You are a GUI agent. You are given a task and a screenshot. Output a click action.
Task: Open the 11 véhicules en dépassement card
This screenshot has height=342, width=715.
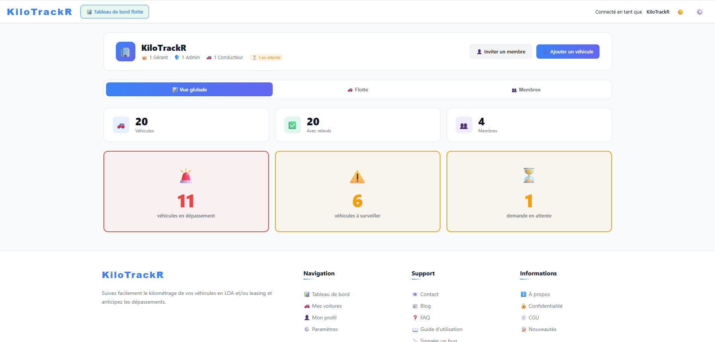click(x=186, y=192)
